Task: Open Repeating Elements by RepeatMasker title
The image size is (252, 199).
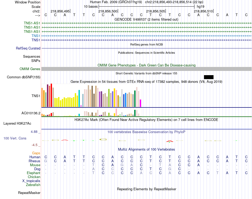Action: [146, 189]
